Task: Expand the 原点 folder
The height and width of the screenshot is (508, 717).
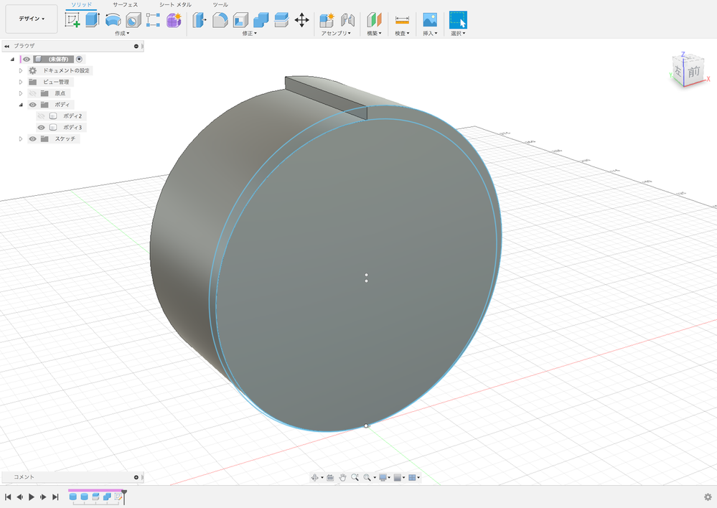Action: pos(21,93)
